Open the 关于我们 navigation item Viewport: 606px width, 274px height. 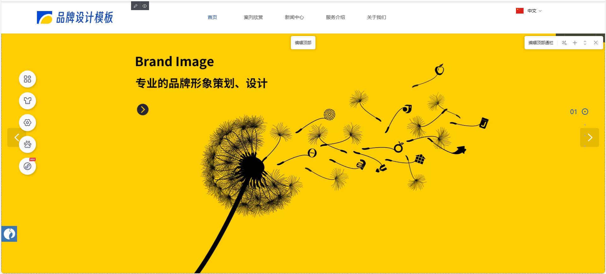[376, 17]
